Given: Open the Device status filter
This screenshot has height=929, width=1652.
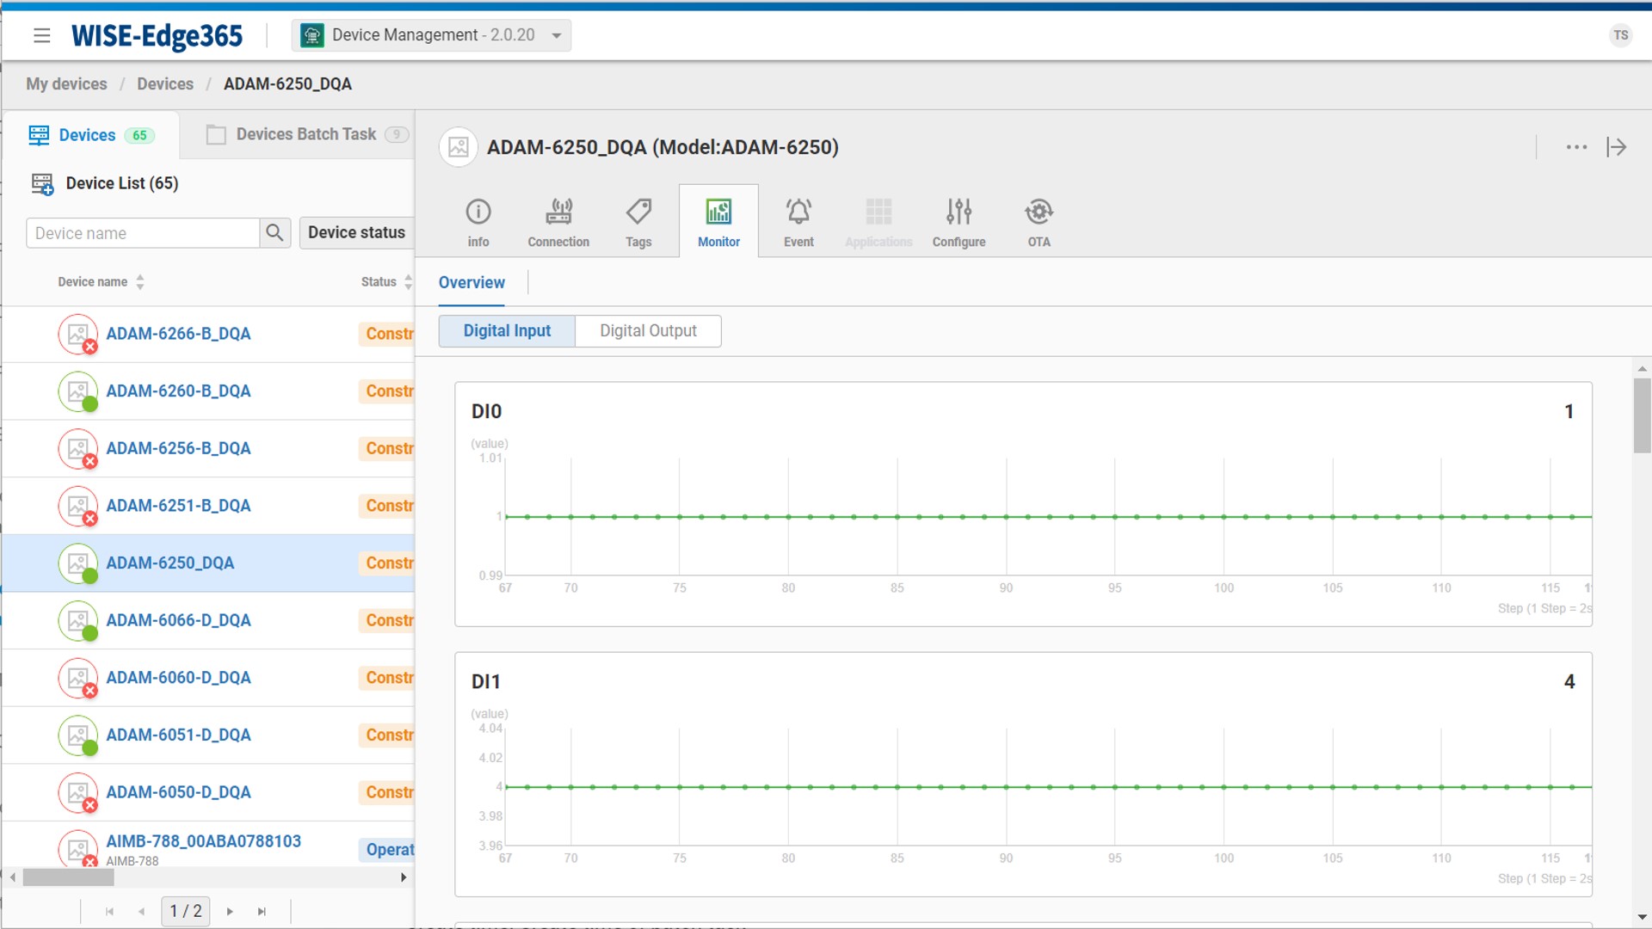Looking at the screenshot, I should tap(356, 232).
